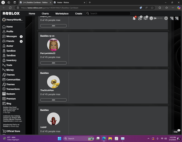This screenshot has height=142, width=182.
Task: Open Redeem in the left sidebar
Action: (x=9, y=94)
